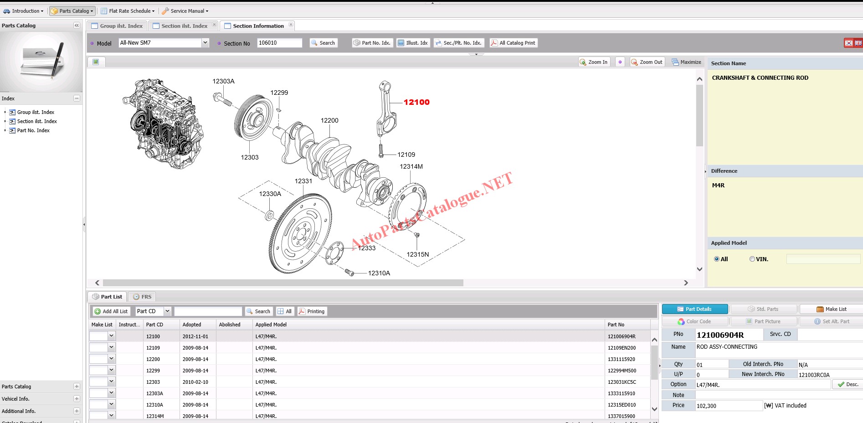This screenshot has width=863, height=423.
Task: Click the Zoom In magnifier button
Action: click(x=594, y=62)
